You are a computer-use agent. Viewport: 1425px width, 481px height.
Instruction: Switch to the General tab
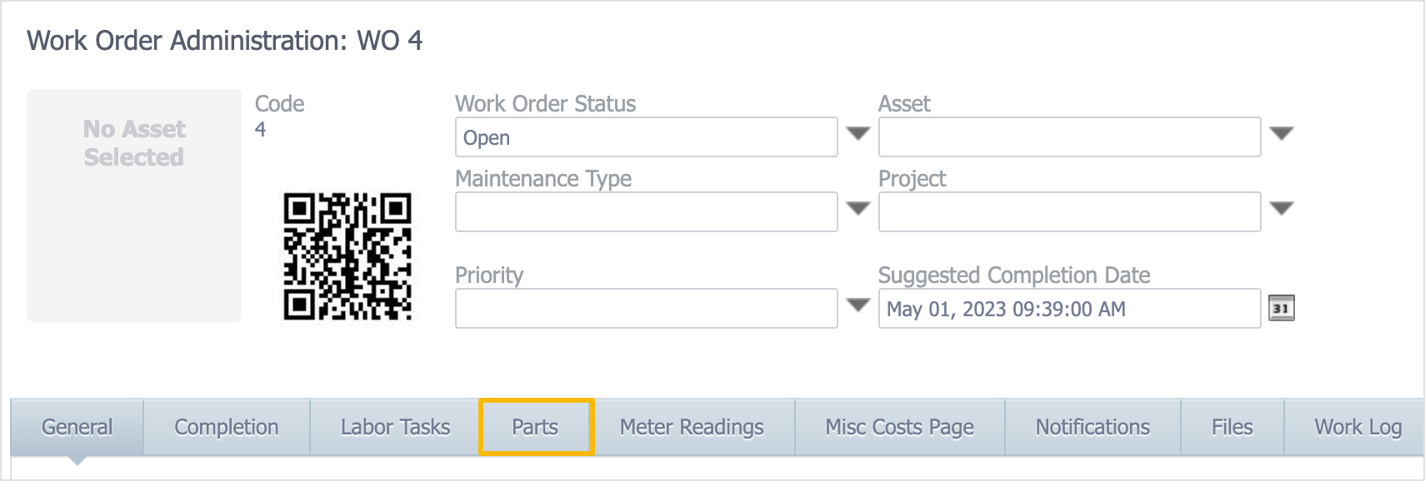(77, 427)
